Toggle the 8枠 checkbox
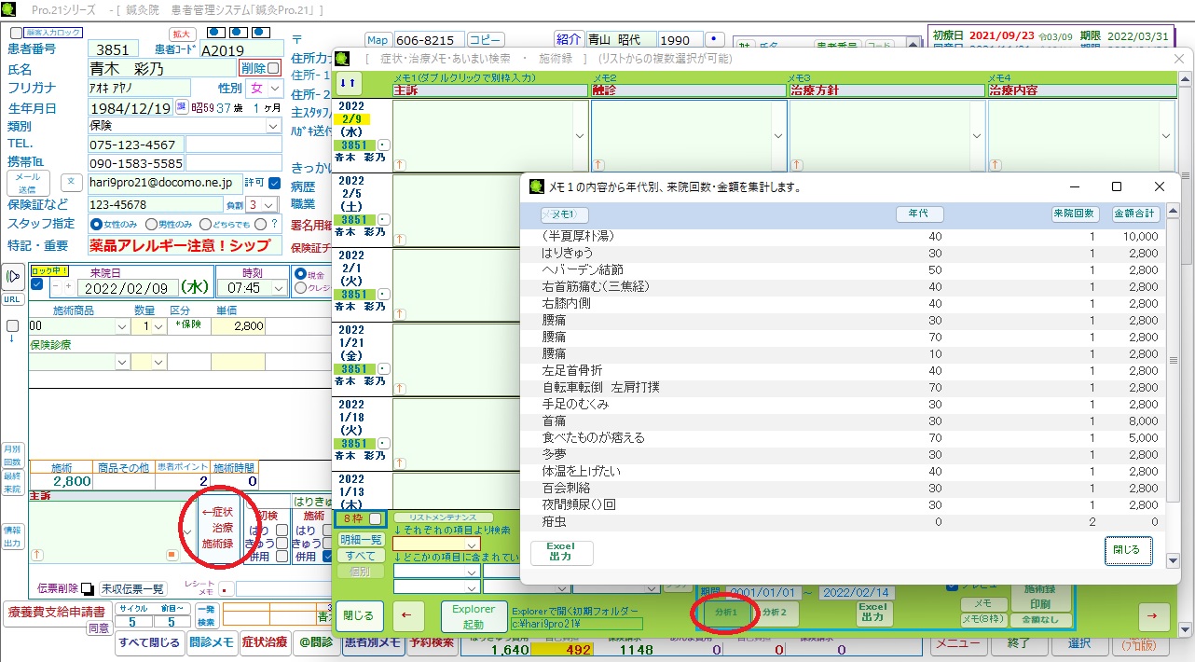Image resolution: width=1195 pixels, height=662 pixels. click(x=375, y=518)
